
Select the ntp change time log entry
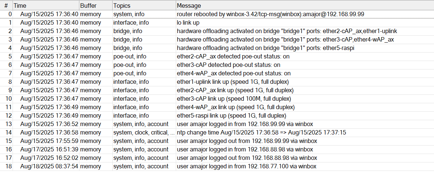point(261,132)
